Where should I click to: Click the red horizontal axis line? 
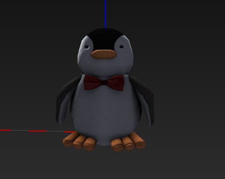click(x=37, y=131)
